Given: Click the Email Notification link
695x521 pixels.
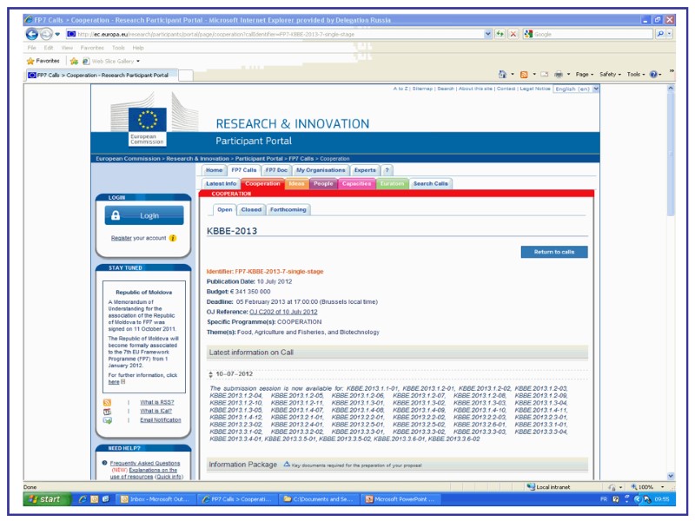Looking at the screenshot, I should click(161, 420).
